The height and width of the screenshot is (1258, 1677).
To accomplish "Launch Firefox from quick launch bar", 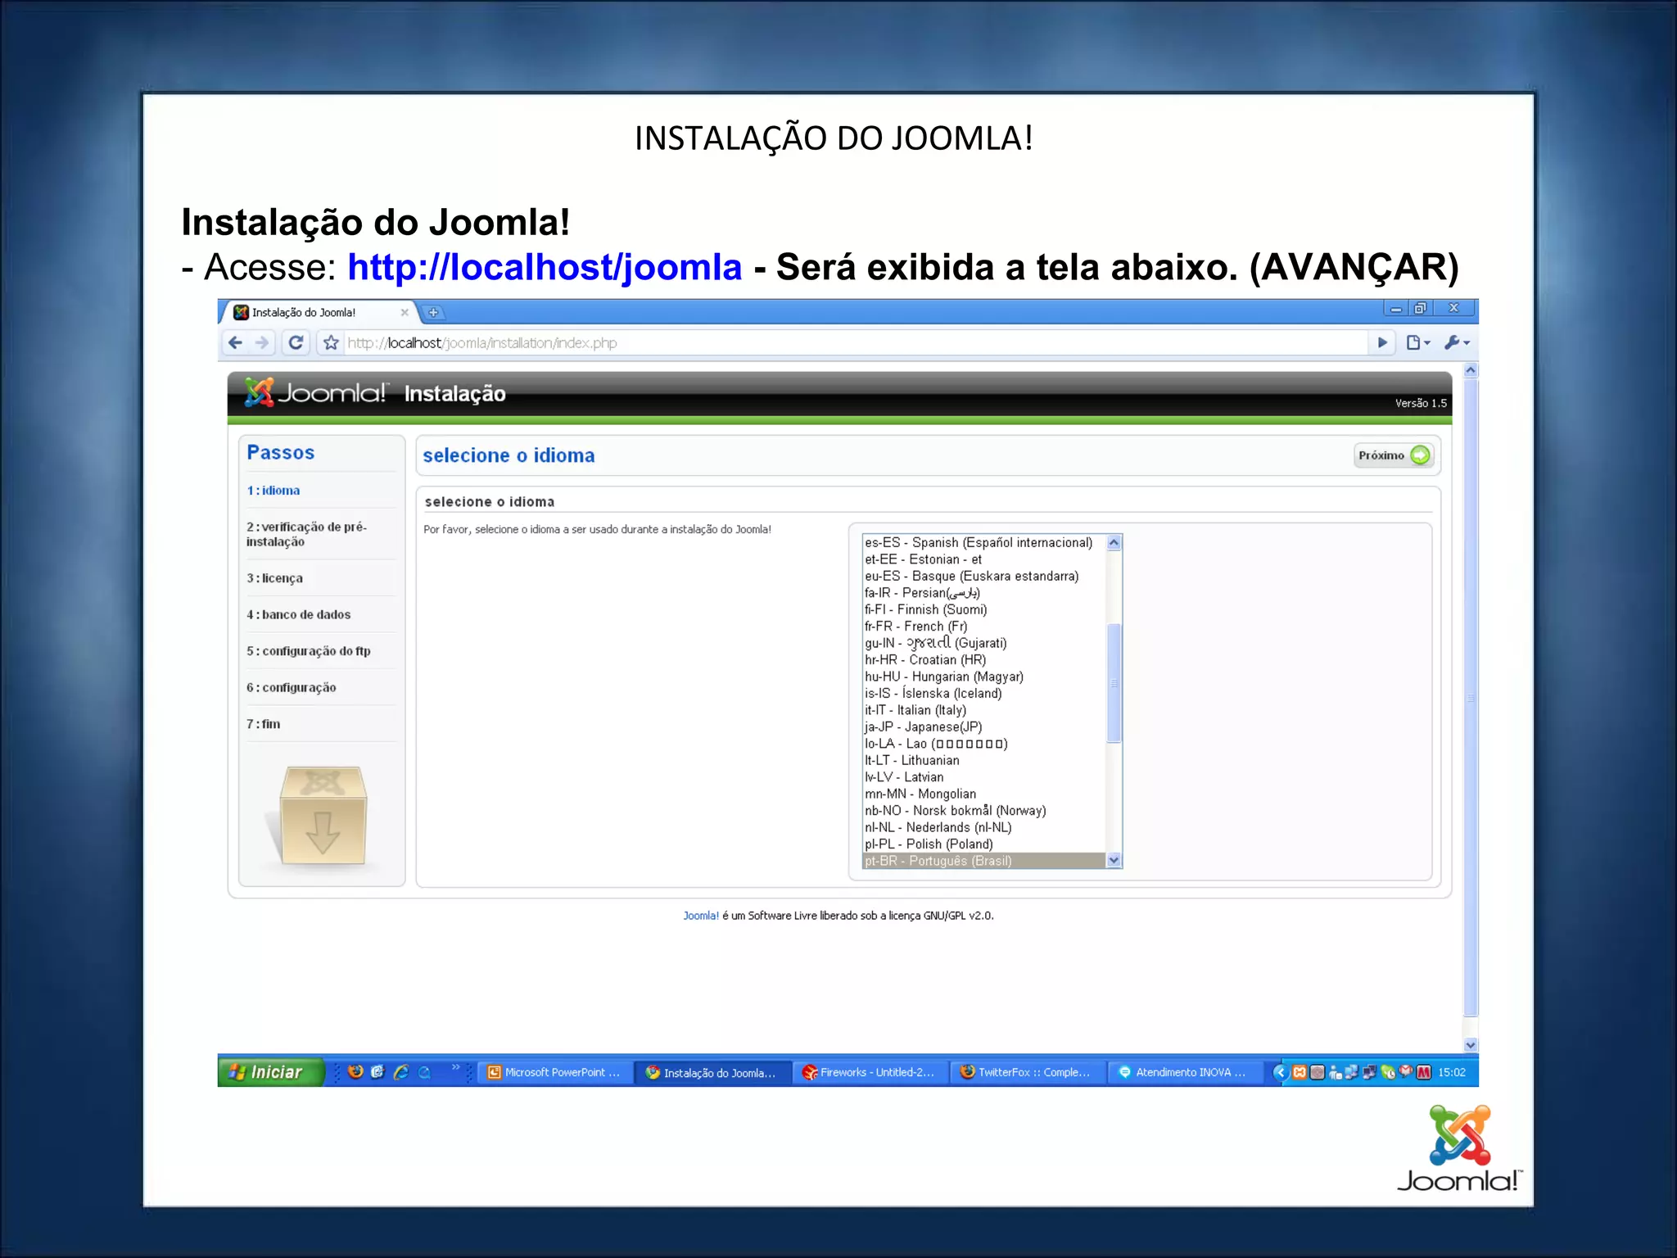I will coord(355,1072).
